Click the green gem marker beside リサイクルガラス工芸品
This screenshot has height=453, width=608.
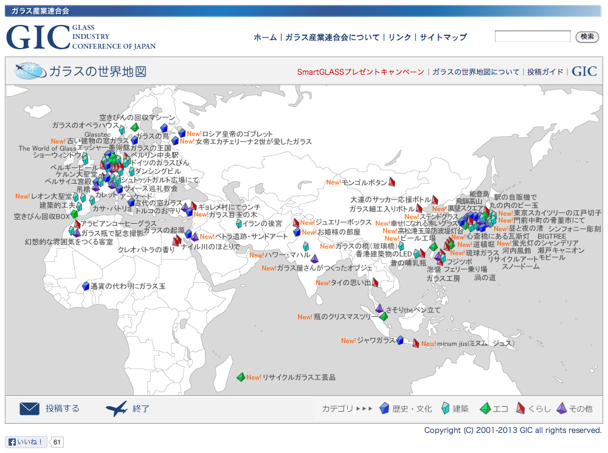pyautogui.click(x=241, y=376)
